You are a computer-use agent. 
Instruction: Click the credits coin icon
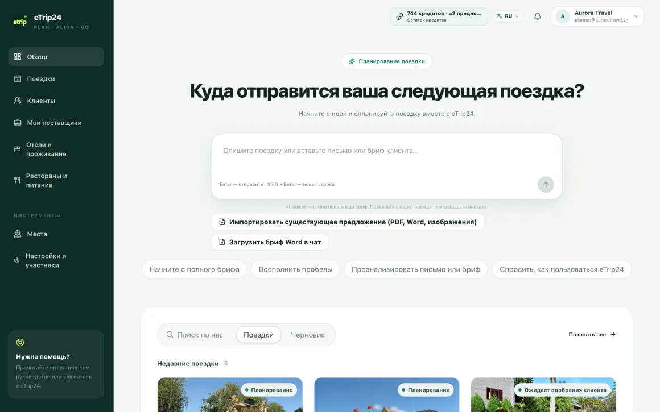point(399,16)
